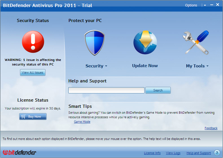Click the Update Now globe icon
This screenshot has width=223, height=158.
coord(145,43)
